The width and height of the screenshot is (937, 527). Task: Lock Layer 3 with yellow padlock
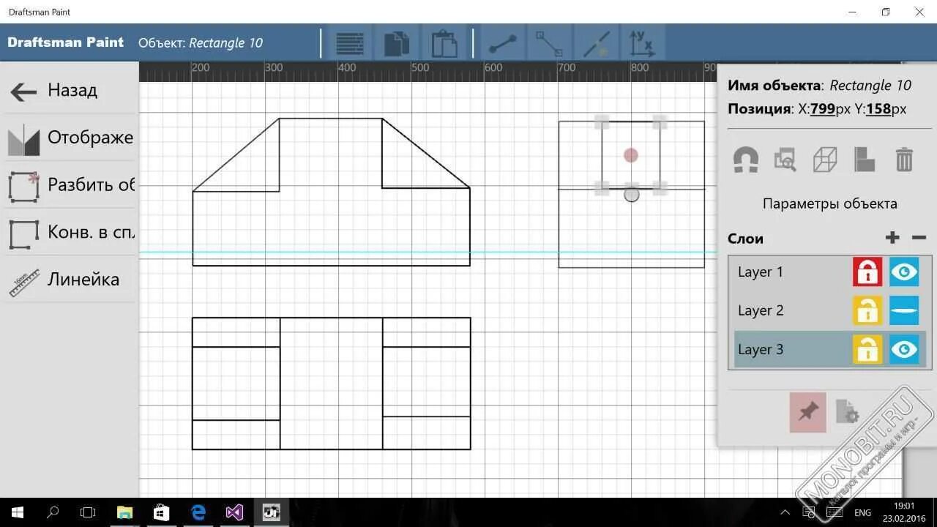click(x=867, y=349)
